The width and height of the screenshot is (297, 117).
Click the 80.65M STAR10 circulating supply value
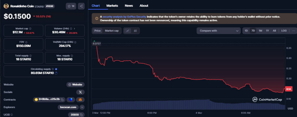click(42, 73)
